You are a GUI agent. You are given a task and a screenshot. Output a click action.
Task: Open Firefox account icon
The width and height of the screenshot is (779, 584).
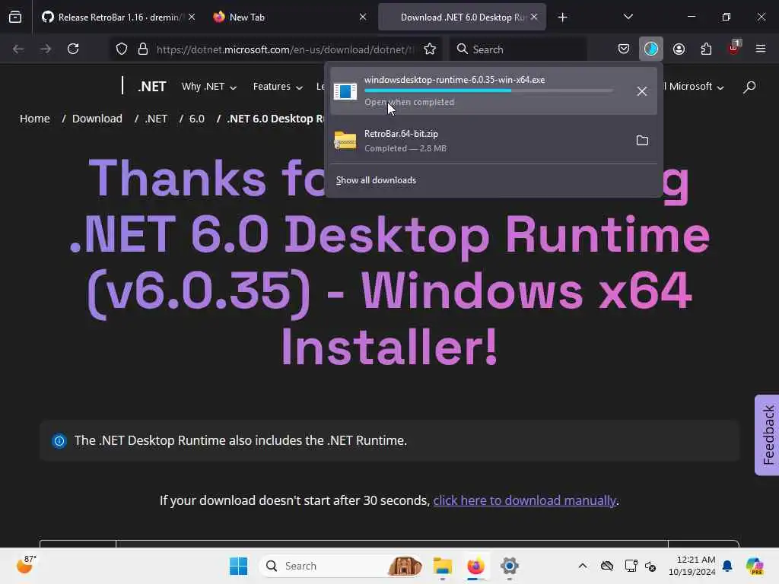click(679, 49)
